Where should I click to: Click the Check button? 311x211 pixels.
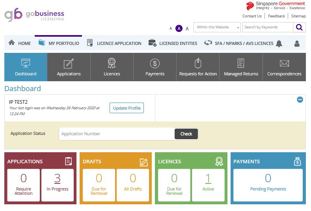(186, 134)
